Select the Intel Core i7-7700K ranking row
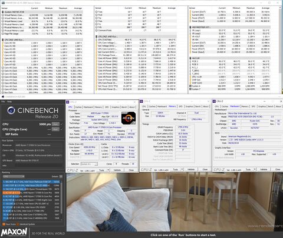The width and height of the screenshot is (283, 238). [x=31, y=211]
